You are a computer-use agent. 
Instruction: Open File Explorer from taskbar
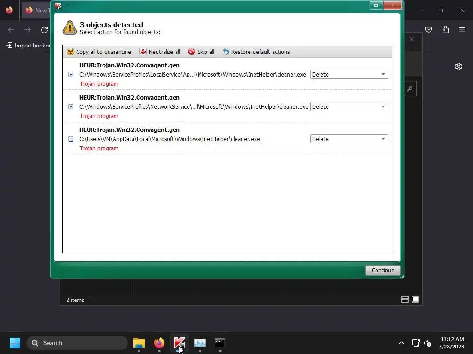pyautogui.click(x=139, y=343)
